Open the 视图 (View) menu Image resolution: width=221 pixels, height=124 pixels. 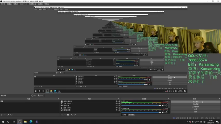[x=16, y=4]
